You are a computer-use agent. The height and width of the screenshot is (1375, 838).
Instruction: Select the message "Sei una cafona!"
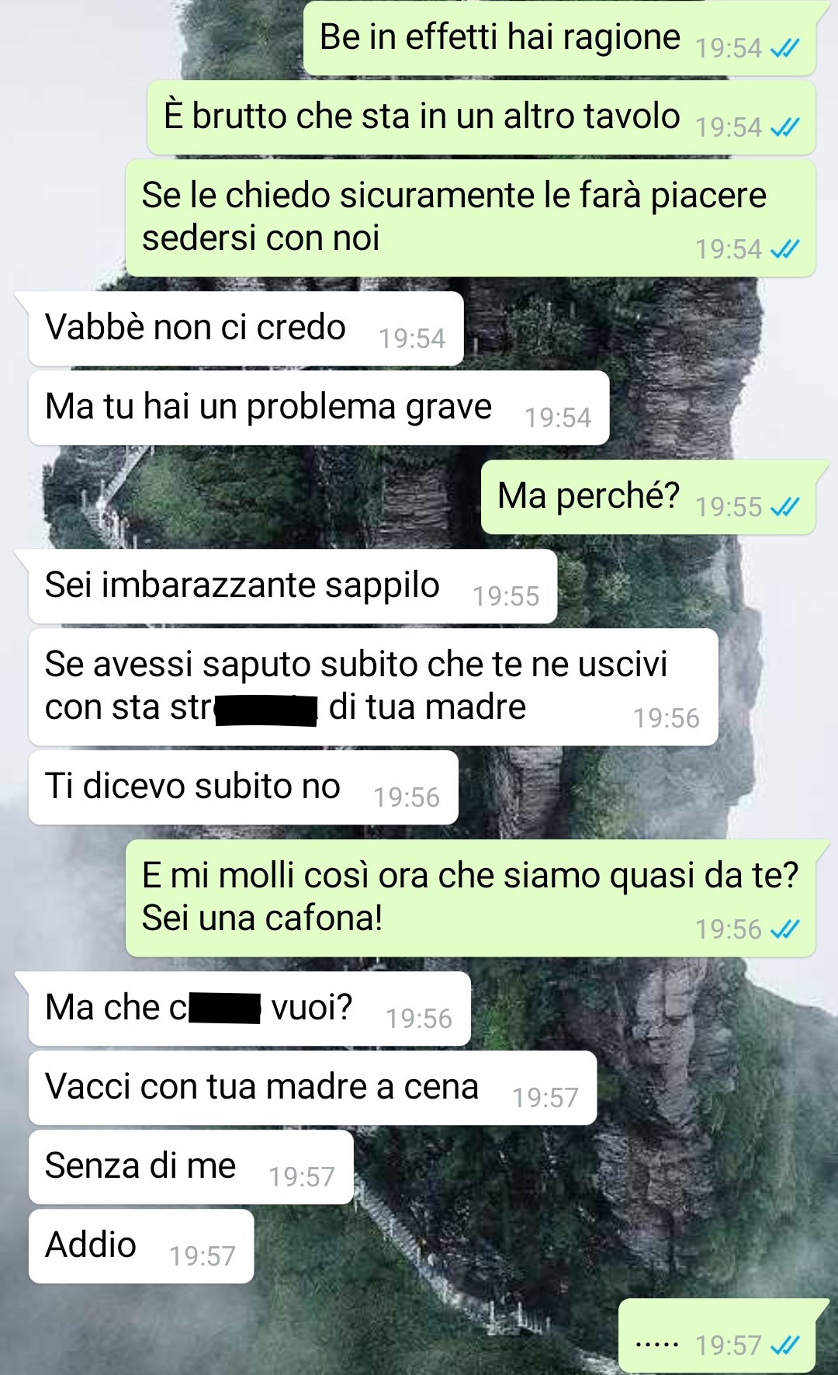pos(470,898)
